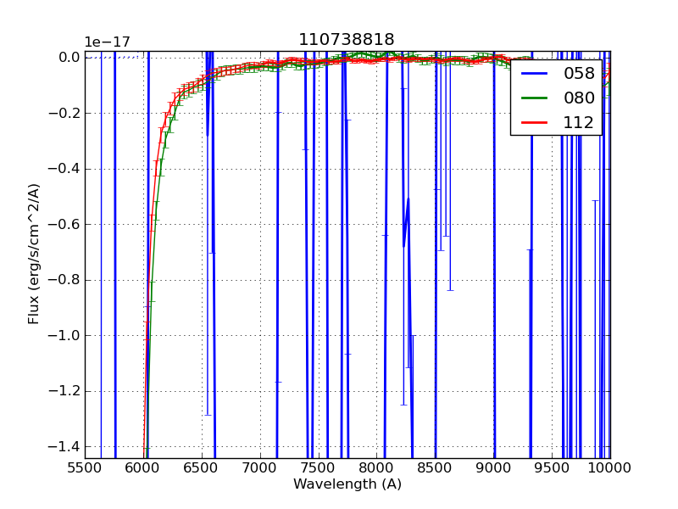This screenshot has width=678, height=509.
Task: Click the blue line sample in legend
Action: point(535,74)
